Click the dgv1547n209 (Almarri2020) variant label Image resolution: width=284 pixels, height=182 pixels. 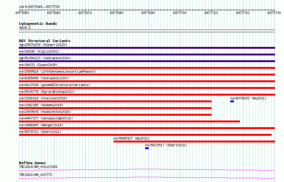coord(43,45)
